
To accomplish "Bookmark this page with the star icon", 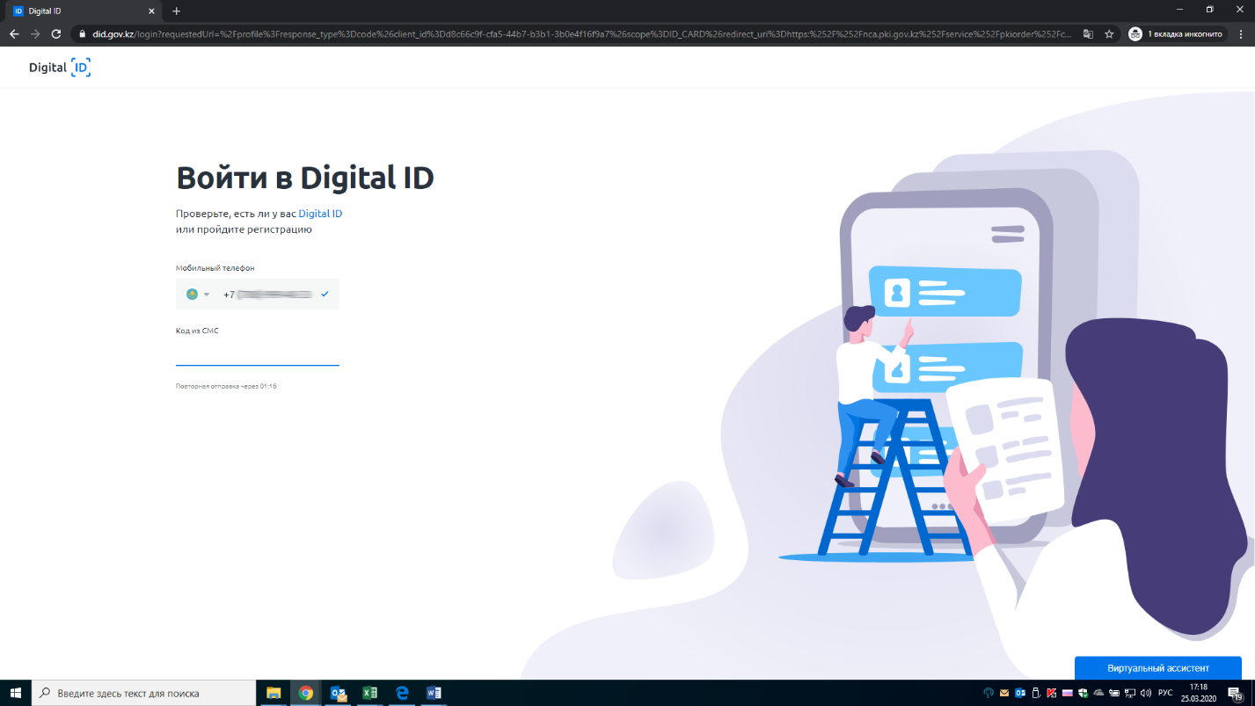I will [1109, 34].
